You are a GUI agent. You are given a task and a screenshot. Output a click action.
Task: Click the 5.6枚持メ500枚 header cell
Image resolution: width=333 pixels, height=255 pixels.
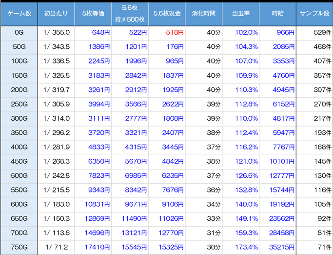click(x=130, y=14)
